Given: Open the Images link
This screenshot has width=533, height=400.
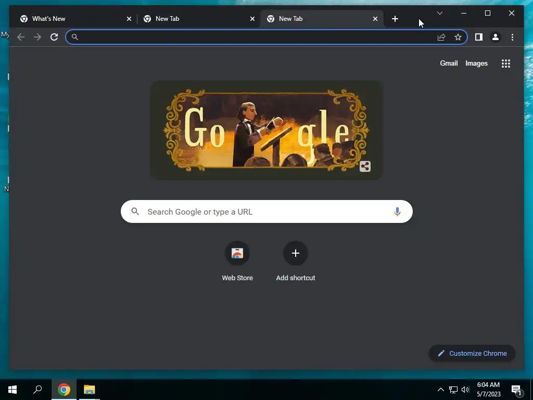Looking at the screenshot, I should point(476,63).
